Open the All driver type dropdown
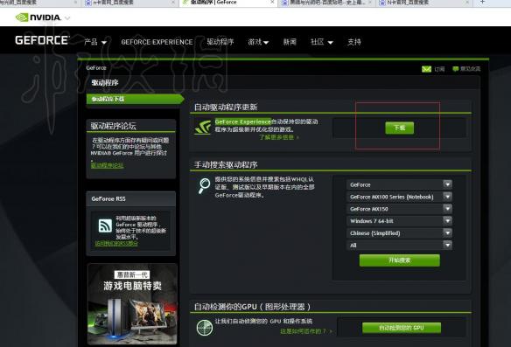The width and height of the screenshot is (511, 347). click(x=399, y=245)
